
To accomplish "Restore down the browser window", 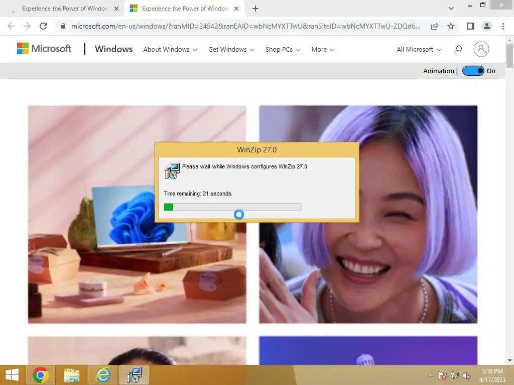I will pyautogui.click(x=482, y=5).
